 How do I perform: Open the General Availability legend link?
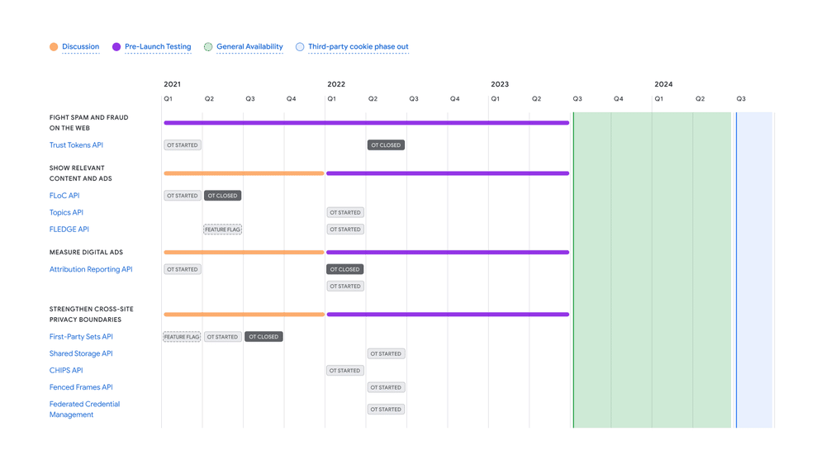(249, 47)
